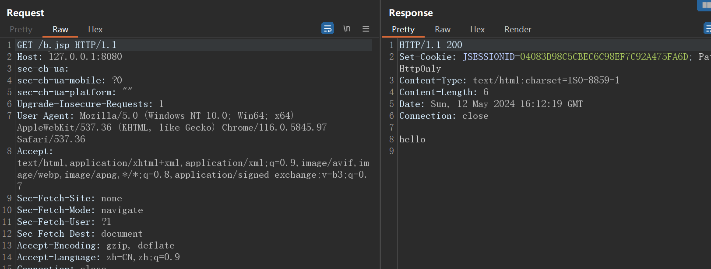
Task: Switch Response view to Raw tab
Action: pos(442,29)
